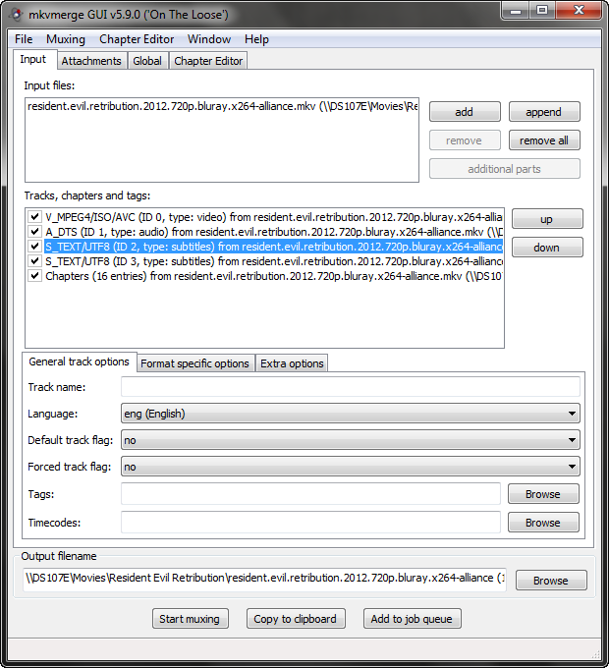Close the mkvmerge GUI window

pyautogui.click(x=579, y=10)
